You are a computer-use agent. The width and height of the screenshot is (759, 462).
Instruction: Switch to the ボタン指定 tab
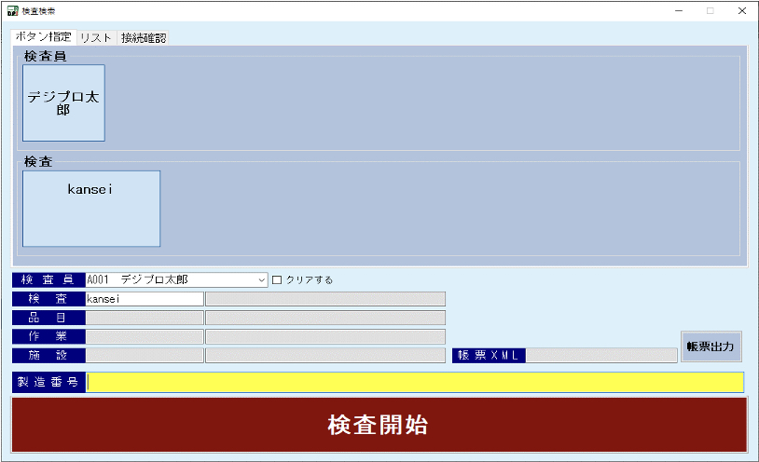44,37
